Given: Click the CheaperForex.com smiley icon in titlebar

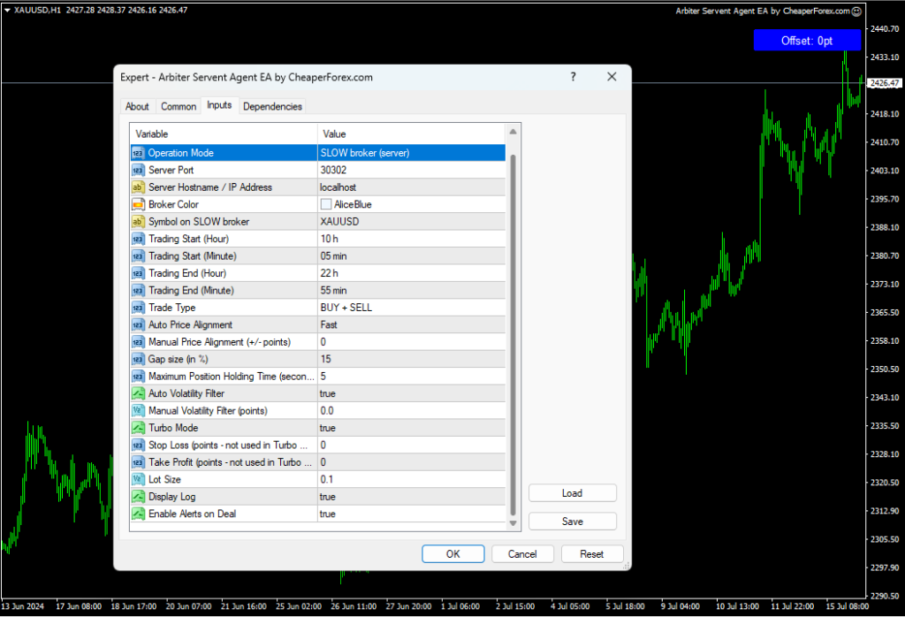Looking at the screenshot, I should (856, 11).
